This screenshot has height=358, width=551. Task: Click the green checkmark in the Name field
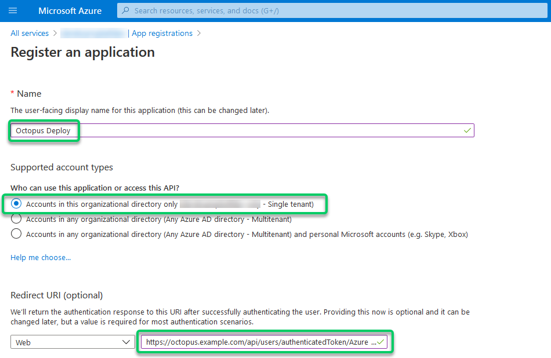tap(467, 130)
